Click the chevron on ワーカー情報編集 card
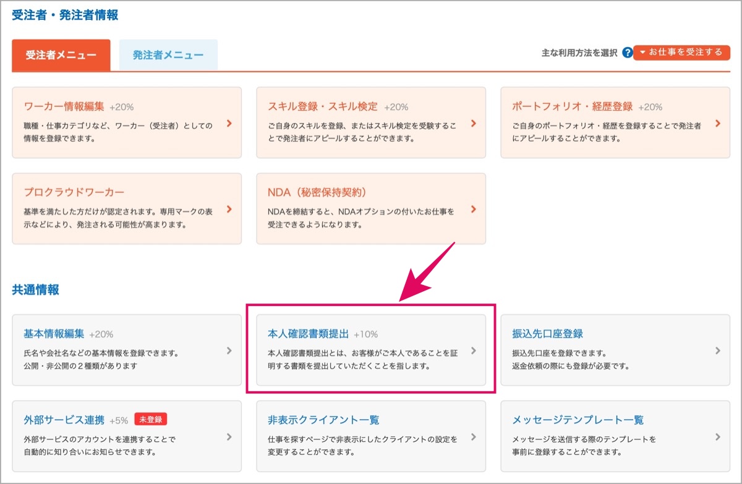The height and width of the screenshot is (484, 742). click(x=229, y=123)
